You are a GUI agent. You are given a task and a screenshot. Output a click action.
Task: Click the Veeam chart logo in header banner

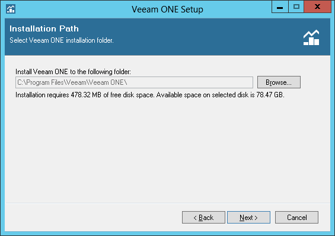click(x=311, y=37)
